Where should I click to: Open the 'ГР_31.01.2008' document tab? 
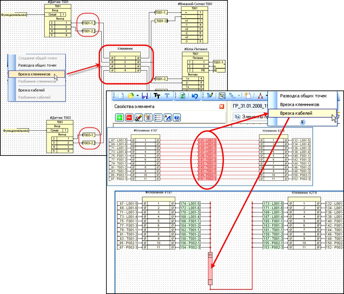click(x=249, y=106)
